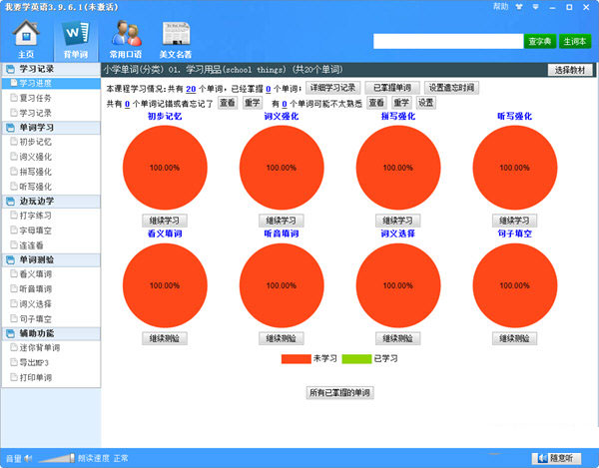Click the 已掌握单词 button

pyautogui.click(x=392, y=88)
